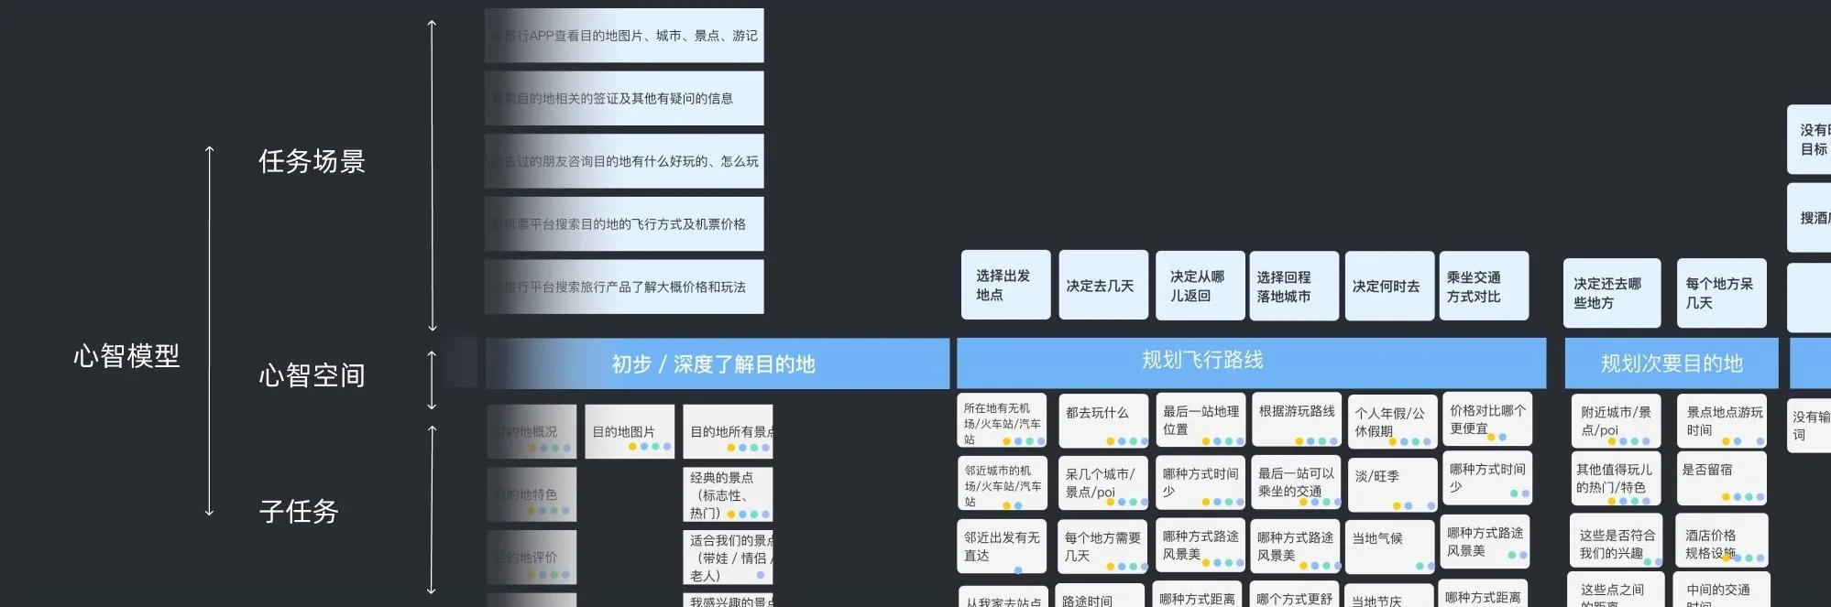Click the 每个地方需要几天 card
The height and width of the screenshot is (607, 1831).
pos(1103,547)
